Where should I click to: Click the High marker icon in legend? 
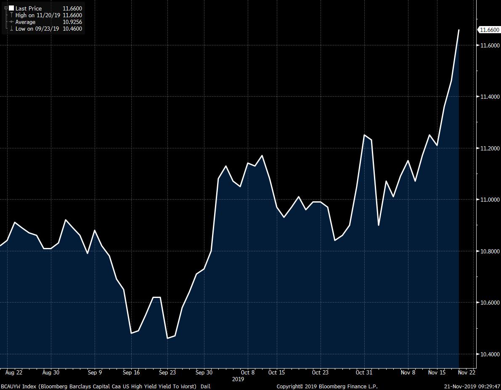(x=11, y=15)
